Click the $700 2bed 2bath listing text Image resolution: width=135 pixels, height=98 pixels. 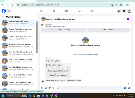55,26
